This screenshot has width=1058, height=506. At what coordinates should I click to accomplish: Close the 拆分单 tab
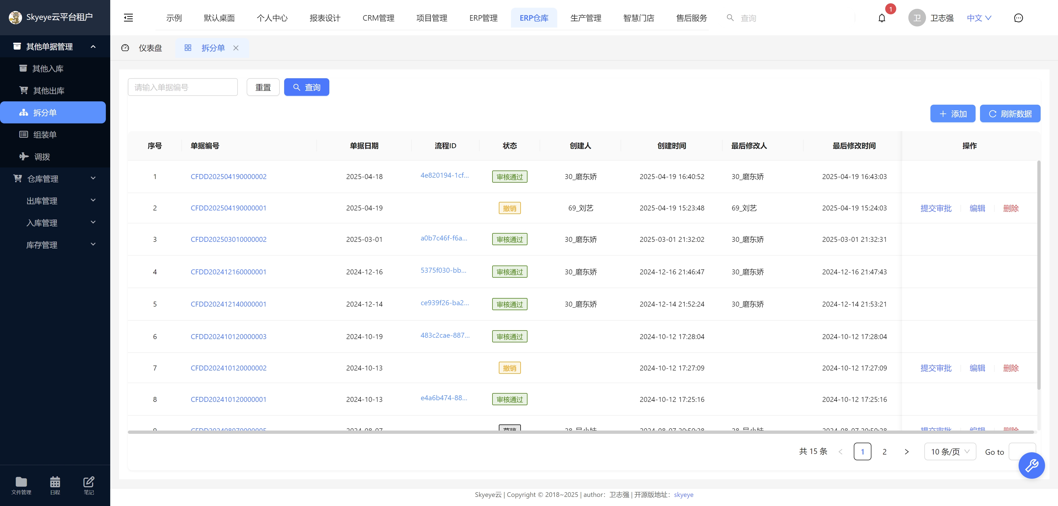(236, 48)
